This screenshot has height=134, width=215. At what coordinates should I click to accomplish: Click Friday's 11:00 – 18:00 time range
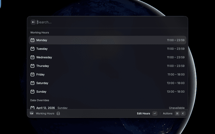(x=176, y=74)
